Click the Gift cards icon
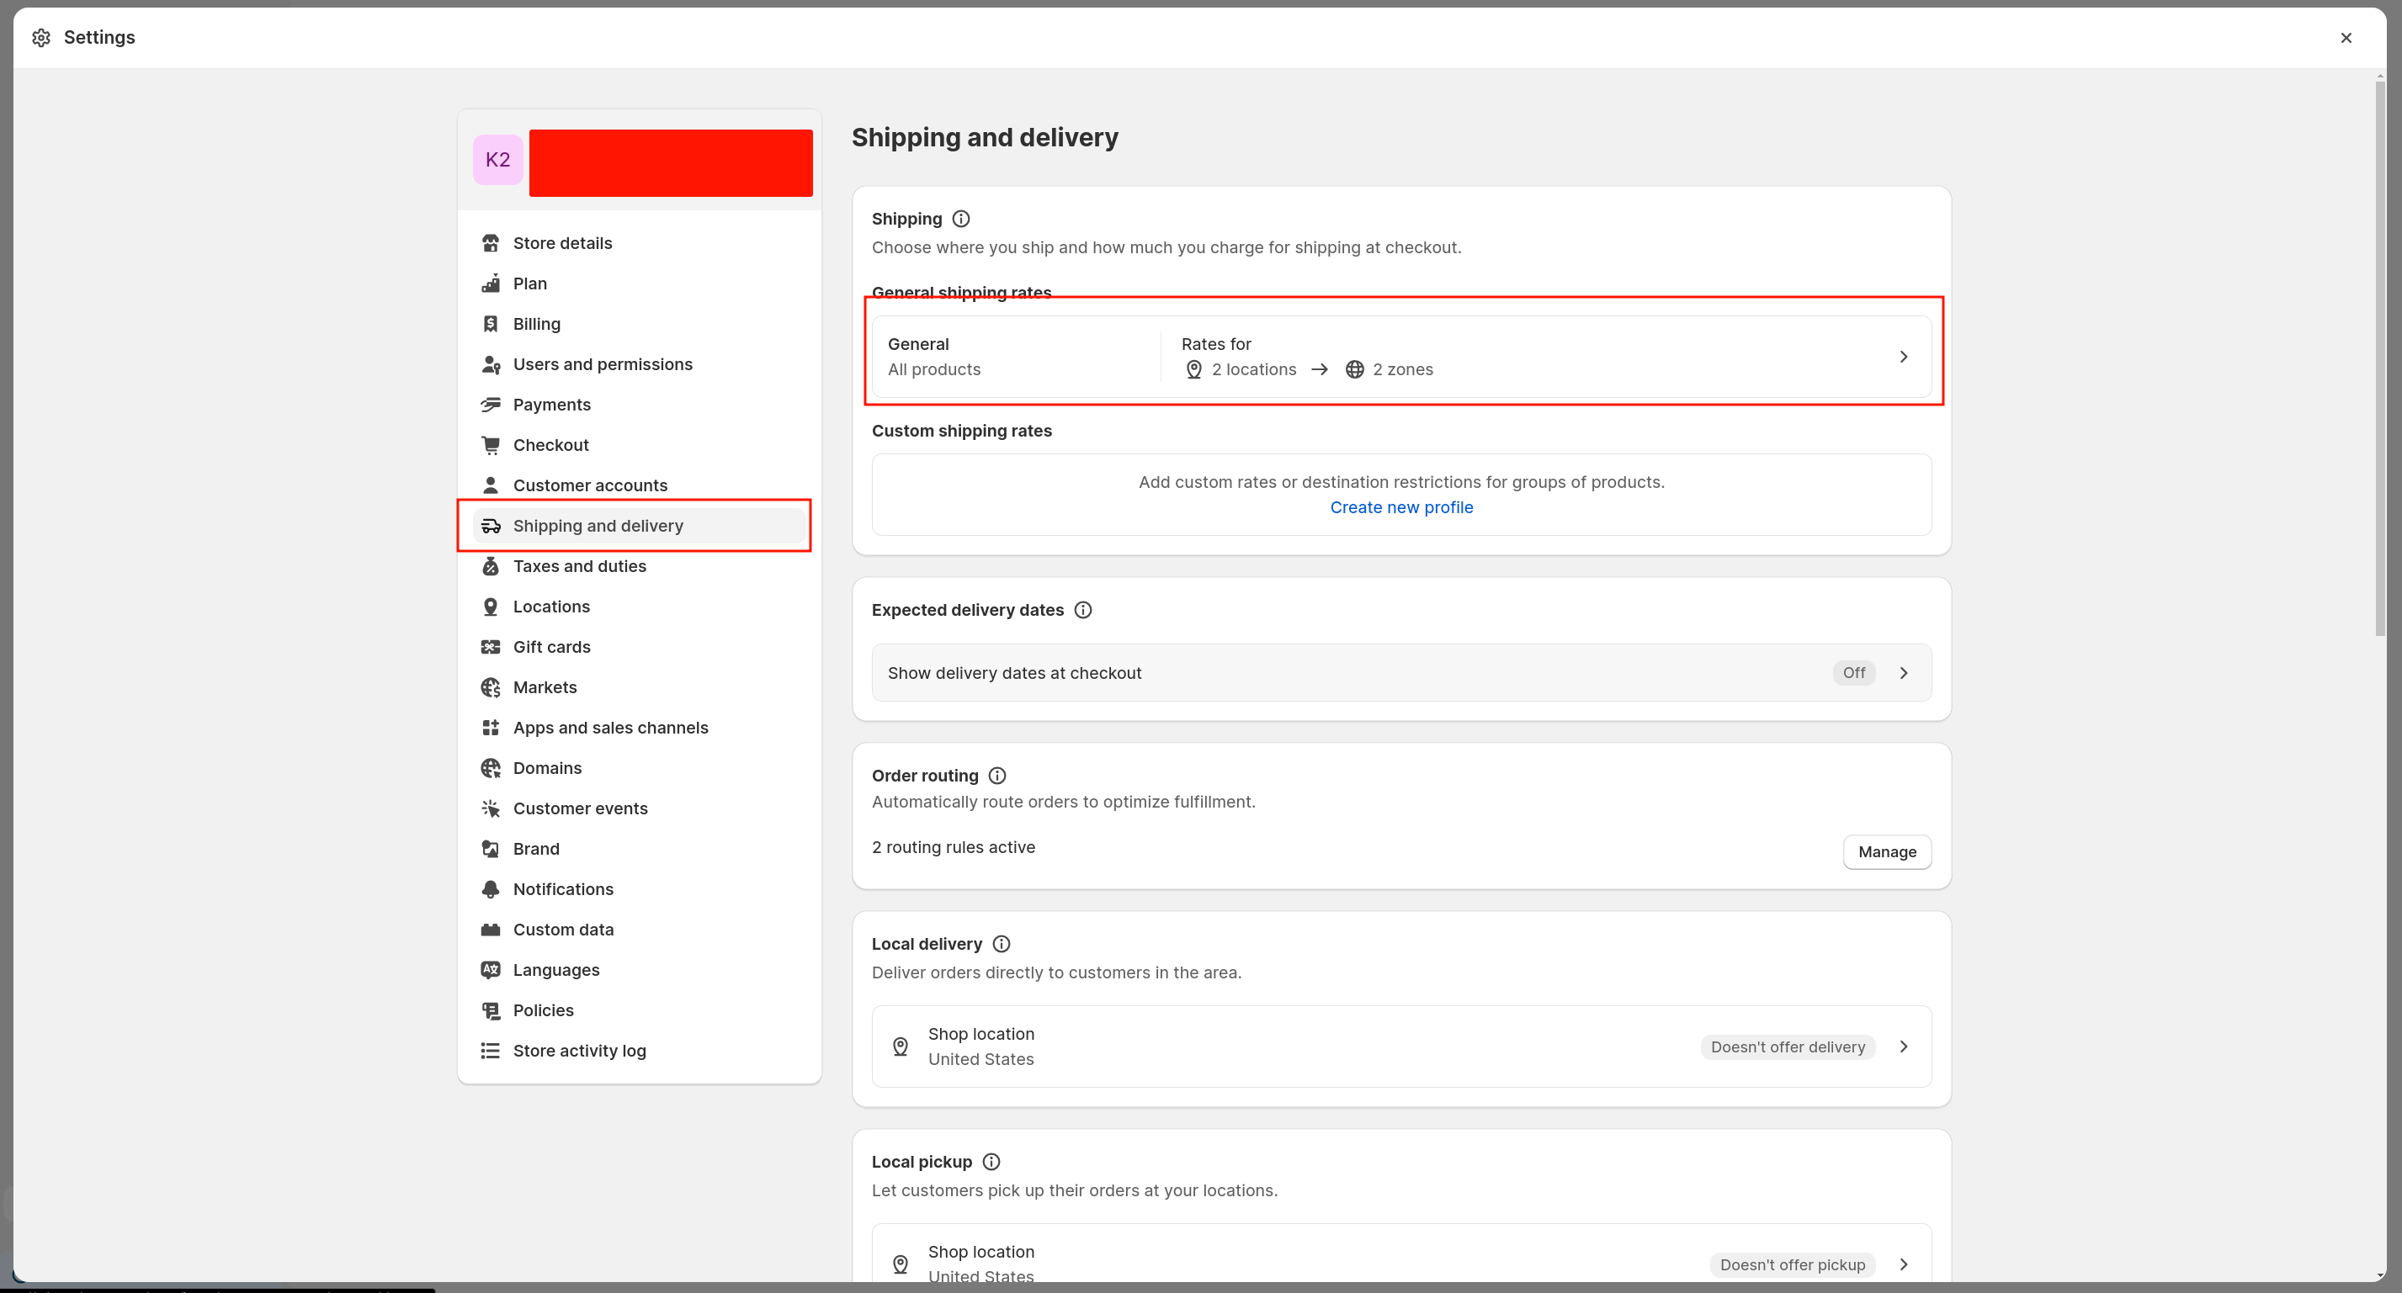Viewport: 2402px width, 1293px height. [x=491, y=647]
